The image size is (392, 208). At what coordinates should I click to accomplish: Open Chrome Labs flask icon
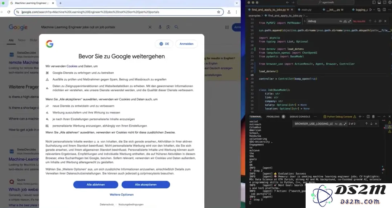[229, 12]
